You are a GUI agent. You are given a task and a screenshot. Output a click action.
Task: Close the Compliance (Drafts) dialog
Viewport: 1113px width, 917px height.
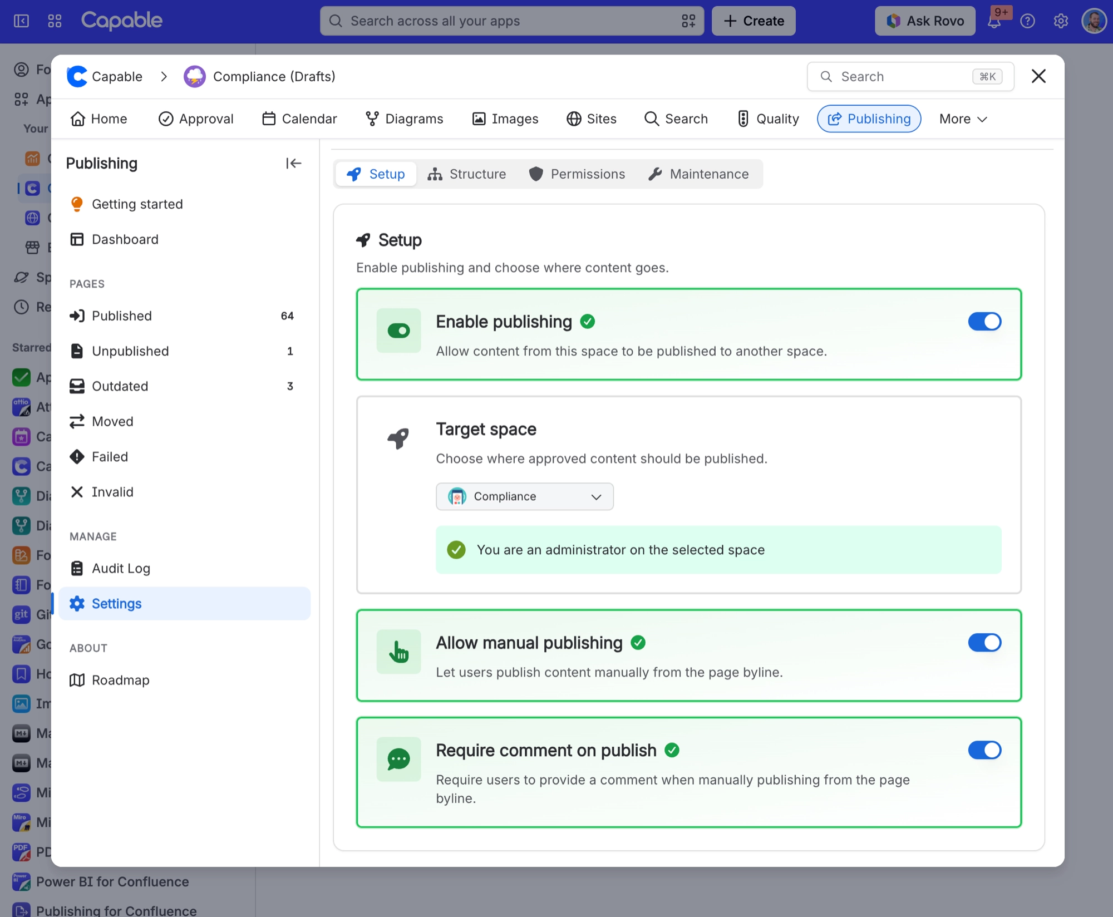pyautogui.click(x=1038, y=76)
